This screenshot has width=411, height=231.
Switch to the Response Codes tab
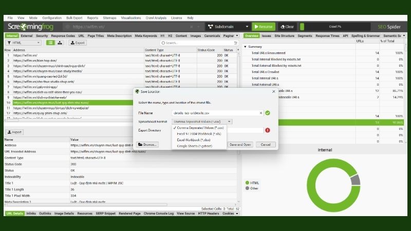(64, 36)
